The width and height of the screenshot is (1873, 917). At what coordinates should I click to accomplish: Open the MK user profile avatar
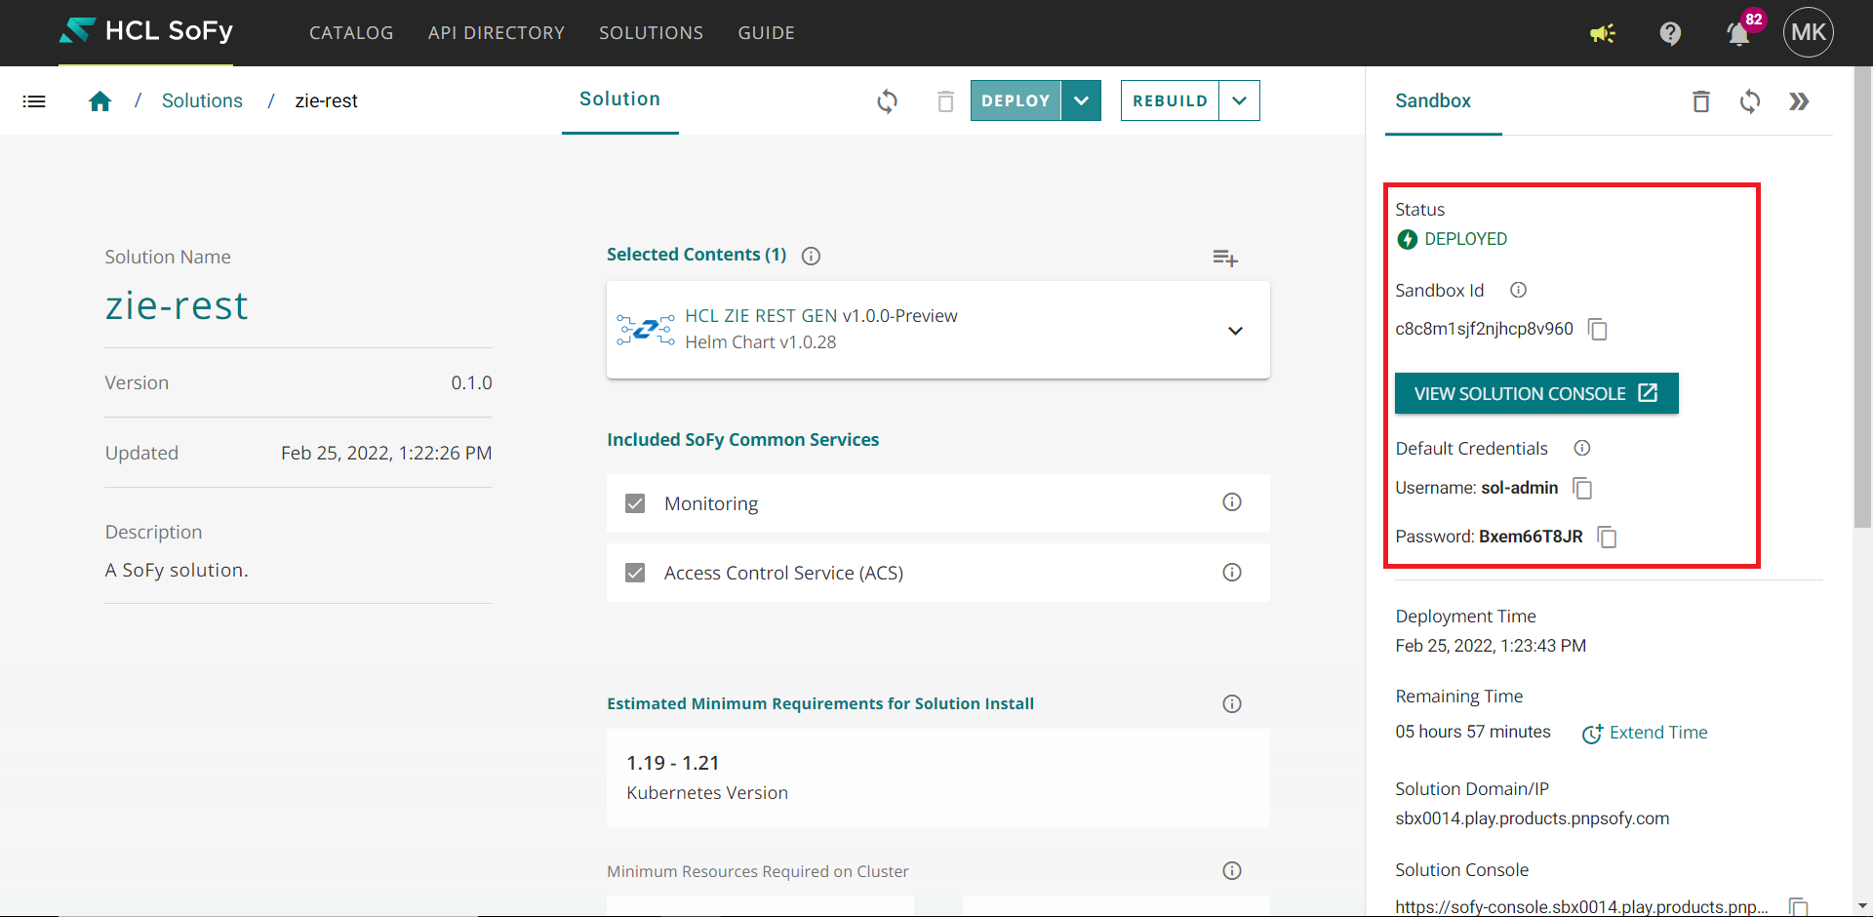(1809, 32)
